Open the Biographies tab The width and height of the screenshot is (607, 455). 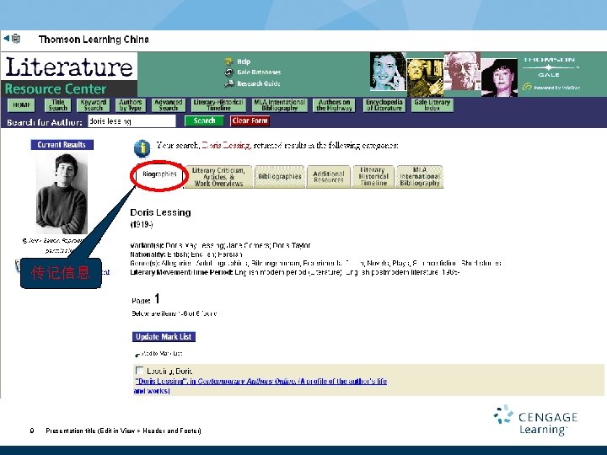point(159,174)
